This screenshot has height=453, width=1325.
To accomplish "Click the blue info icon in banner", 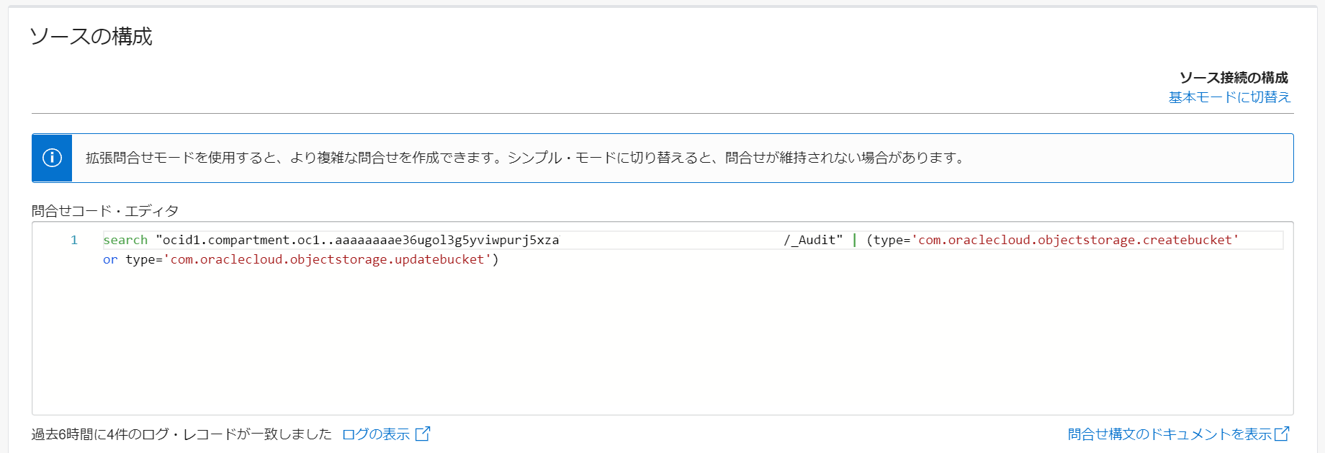I will [52, 158].
